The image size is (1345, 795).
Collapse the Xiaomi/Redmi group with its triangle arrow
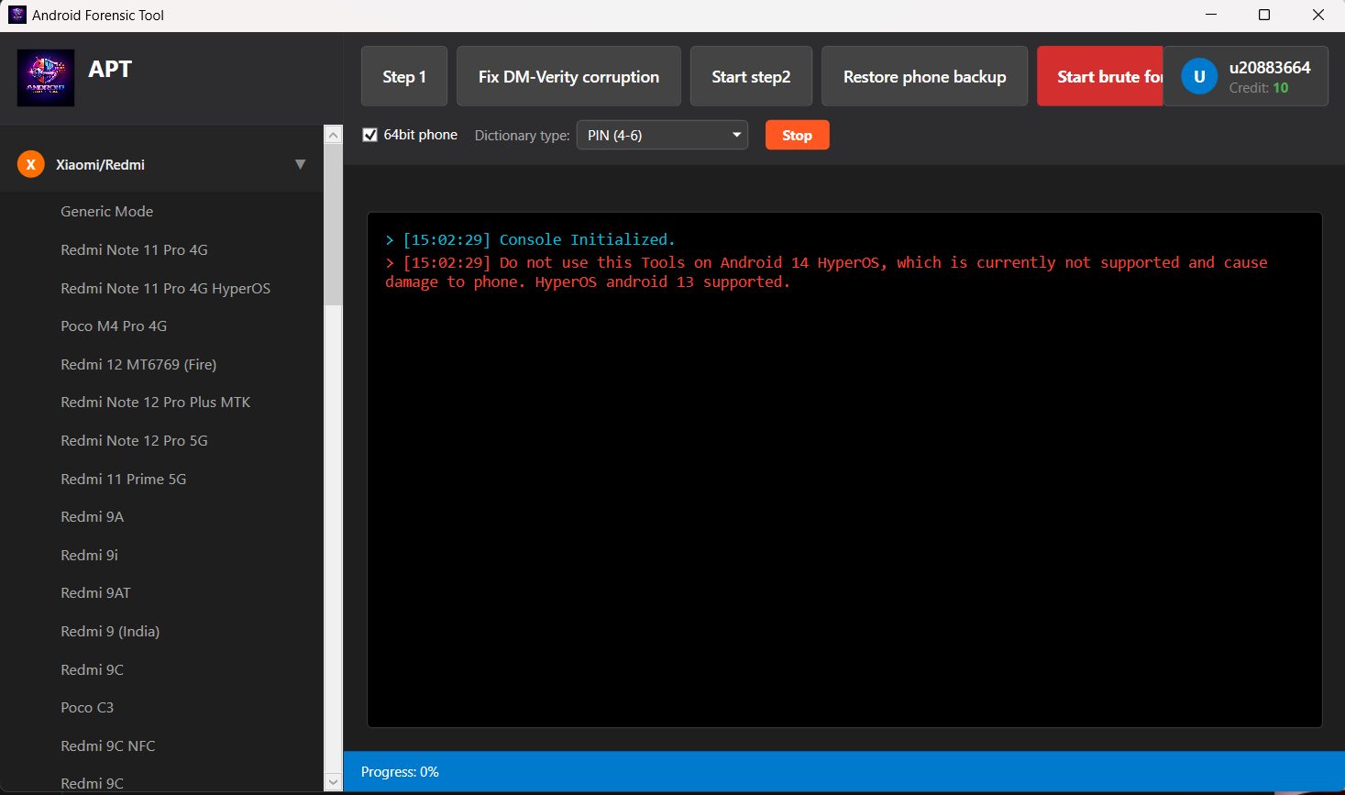(x=300, y=165)
